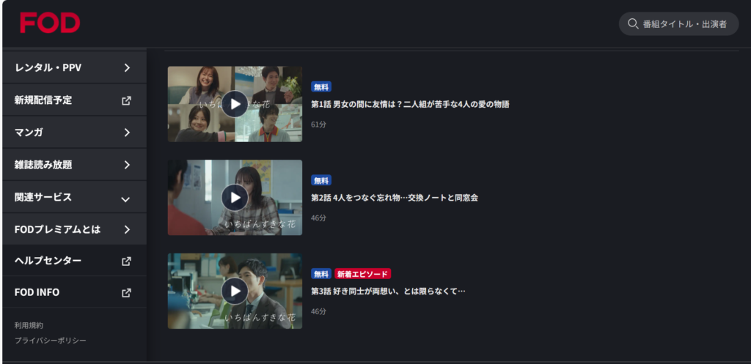Viewport: 751px width, 364px height.
Task: Click the search field 番組タイトル・出演者
Action: 678,23
